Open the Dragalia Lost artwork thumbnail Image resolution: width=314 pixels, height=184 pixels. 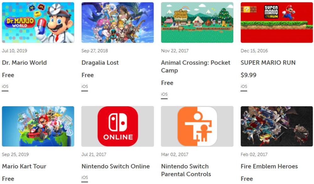[117, 22]
